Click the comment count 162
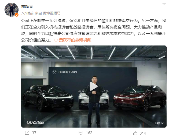Viewport: 169px width, 137px height. coord(89,133)
